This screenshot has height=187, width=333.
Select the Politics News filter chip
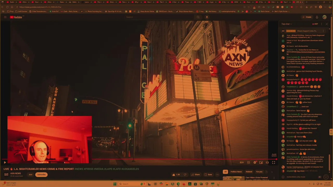(x=236, y=172)
